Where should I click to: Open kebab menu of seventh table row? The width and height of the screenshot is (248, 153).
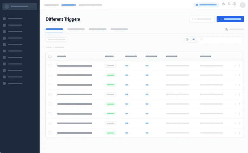pos(239,123)
